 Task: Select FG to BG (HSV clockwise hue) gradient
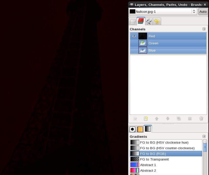pos(166,142)
